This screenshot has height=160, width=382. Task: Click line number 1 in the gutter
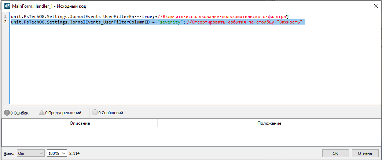pos(5,17)
